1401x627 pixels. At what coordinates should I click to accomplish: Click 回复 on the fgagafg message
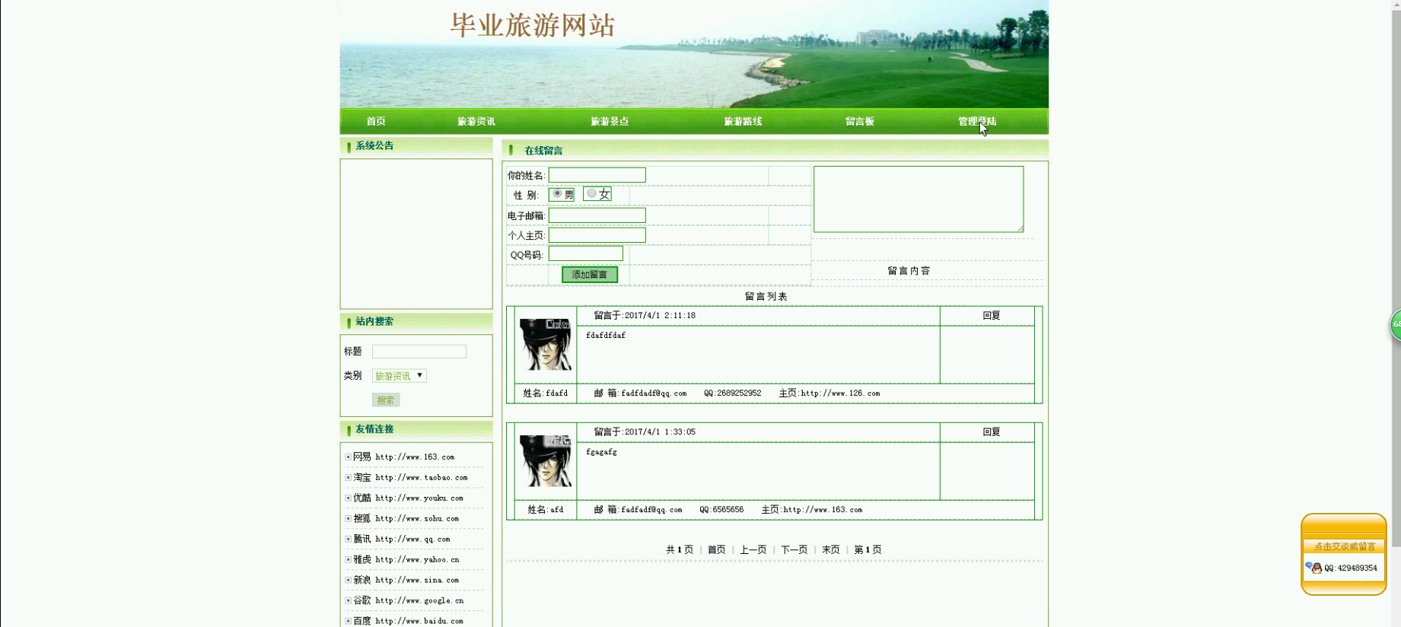point(992,432)
